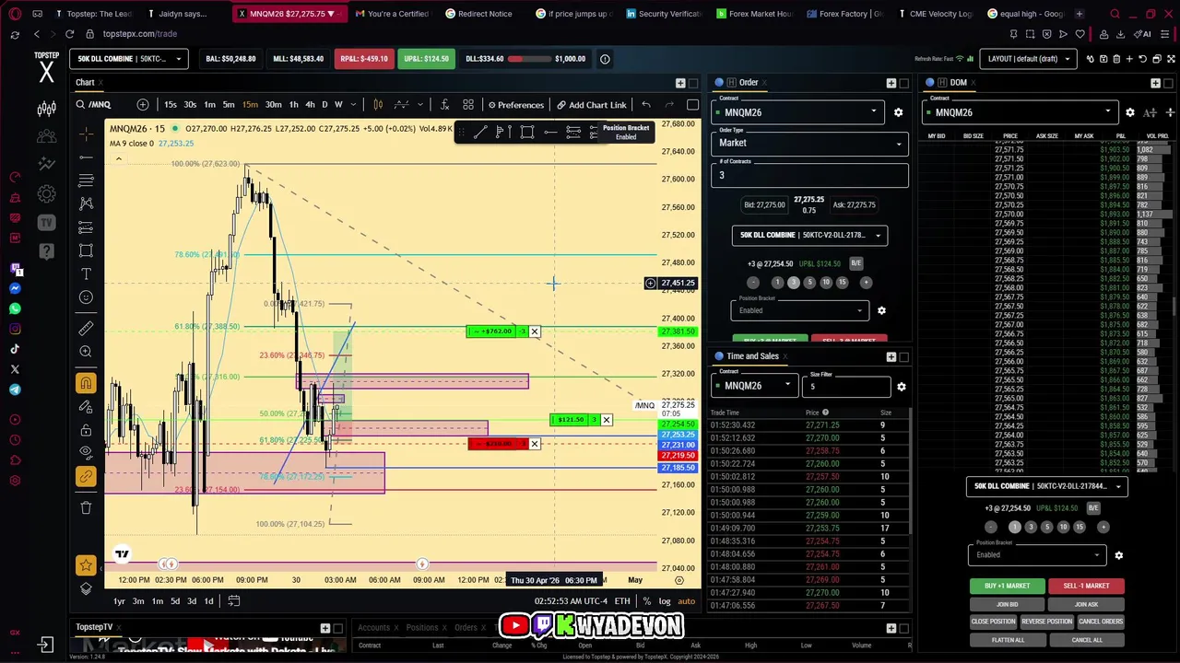Expand the DOM Position Bracket Enabled dropdown
Image resolution: width=1180 pixels, height=663 pixels.
pyautogui.click(x=1037, y=554)
